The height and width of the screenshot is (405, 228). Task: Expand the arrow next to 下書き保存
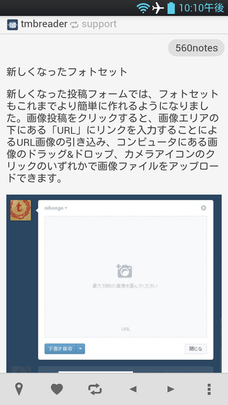coord(80,349)
